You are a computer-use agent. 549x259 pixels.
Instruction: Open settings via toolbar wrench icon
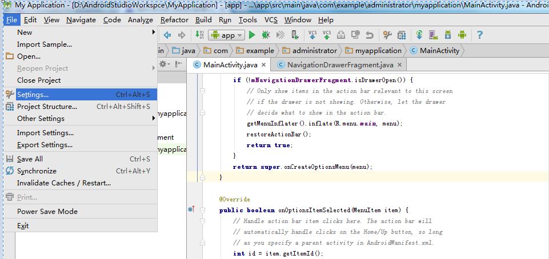click(x=387, y=35)
